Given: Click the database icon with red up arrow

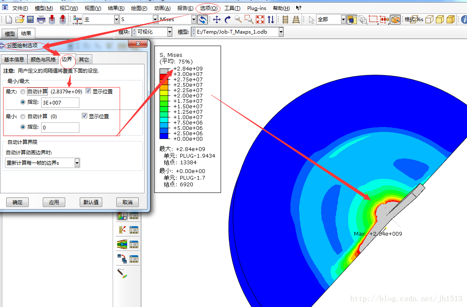Looking at the screenshot, I should tap(63, 19).
